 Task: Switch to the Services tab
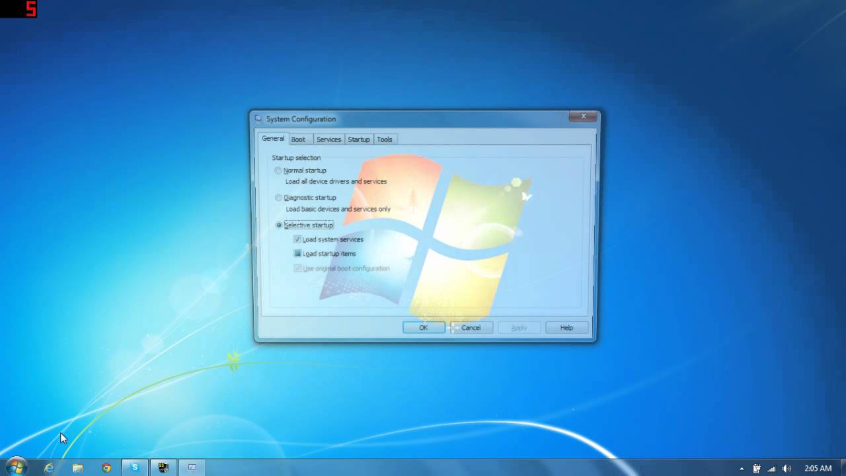point(328,139)
